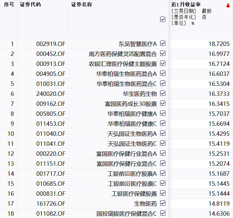Image resolution: width=233 pixels, height=218 pixels.
Task: Toggle checkbox for 华泰柏瑞生物医药混合C
Action: click(163, 83)
